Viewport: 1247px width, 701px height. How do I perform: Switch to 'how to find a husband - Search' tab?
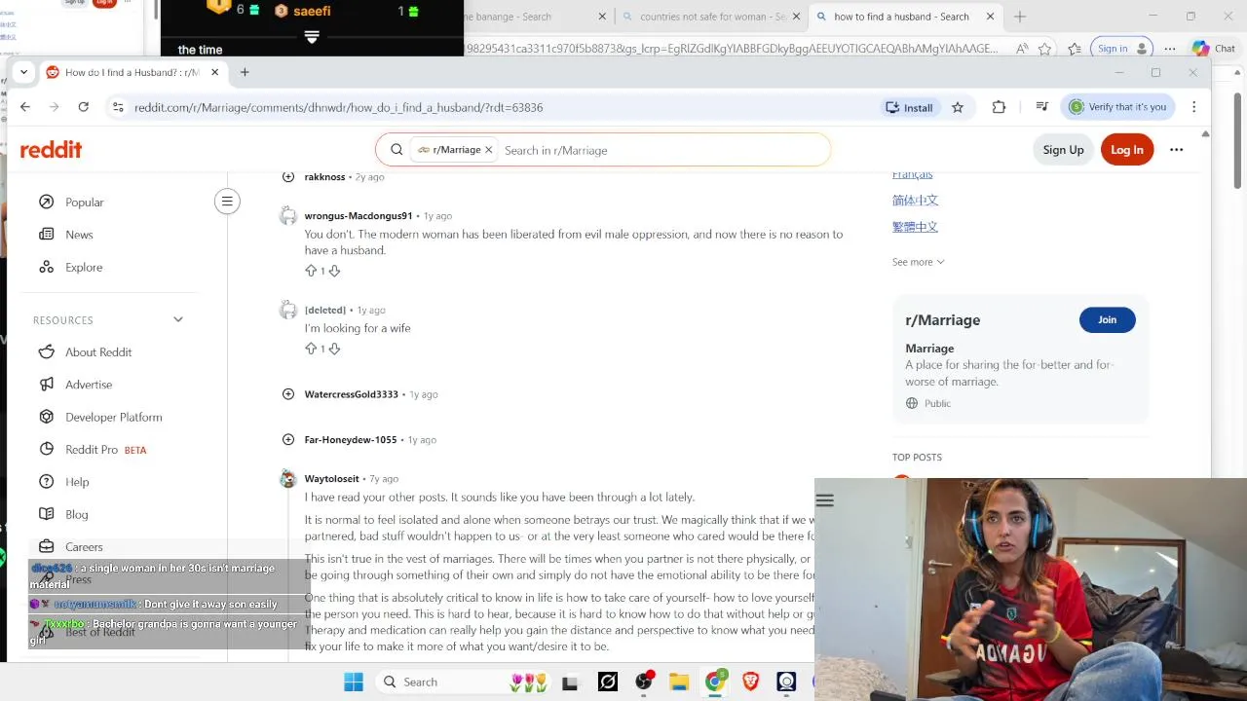[906, 17]
